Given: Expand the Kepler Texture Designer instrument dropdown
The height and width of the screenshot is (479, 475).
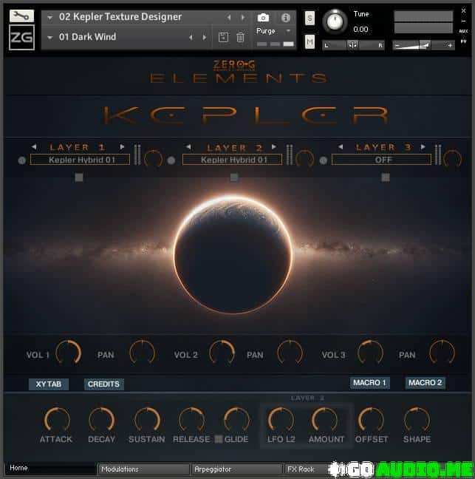Looking at the screenshot, I should (49, 18).
